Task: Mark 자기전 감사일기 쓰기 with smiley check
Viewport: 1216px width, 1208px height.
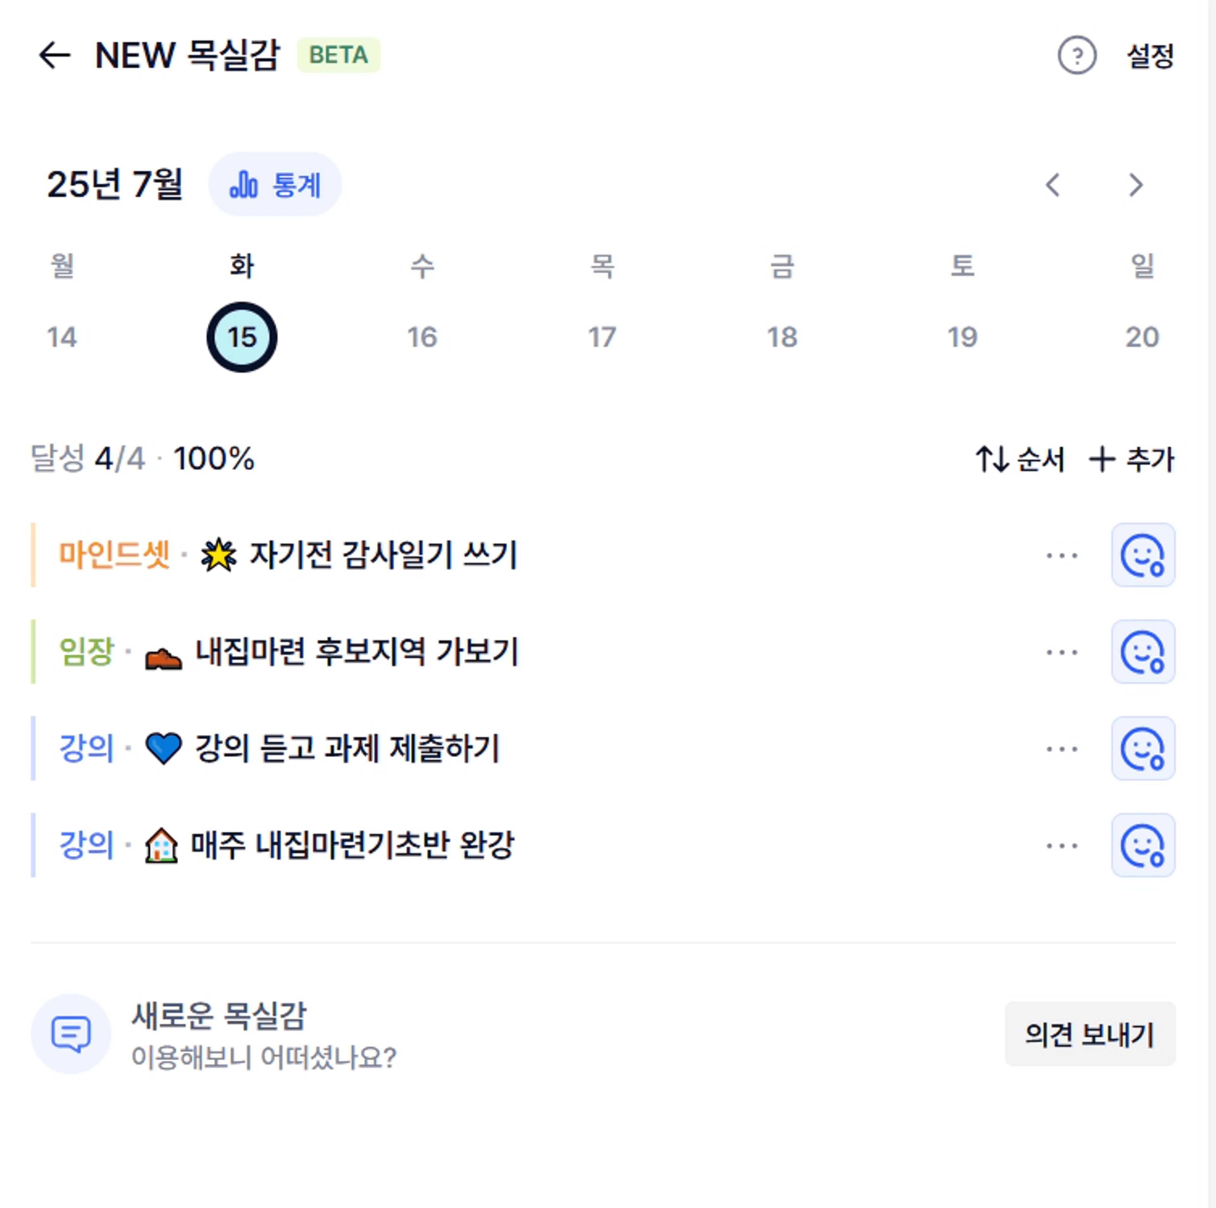Action: click(x=1143, y=554)
